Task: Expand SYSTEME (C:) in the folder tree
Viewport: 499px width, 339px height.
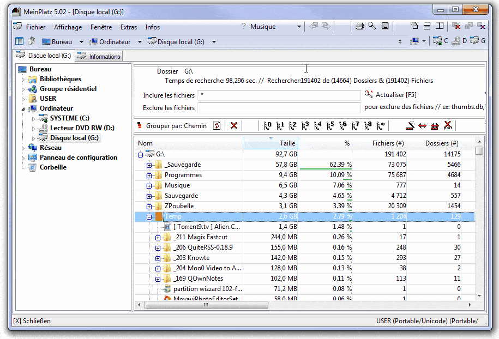Action: (33, 119)
